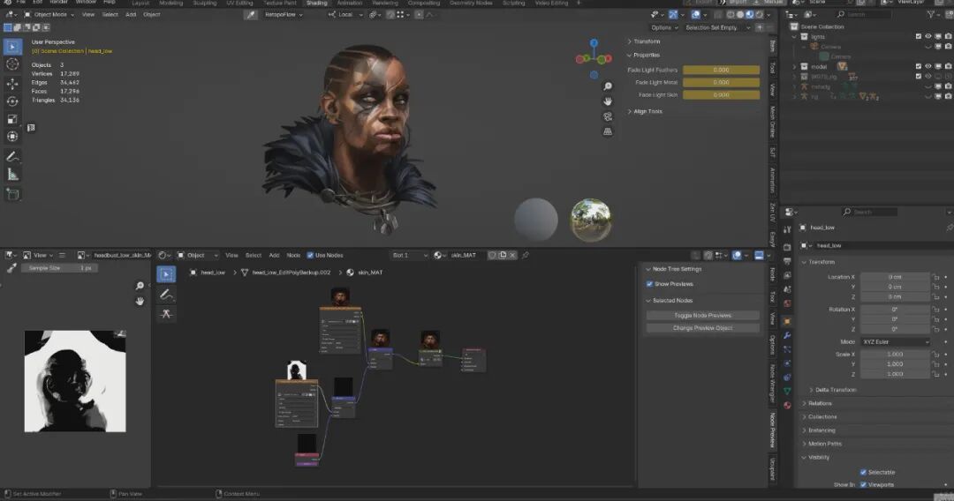Select the Move tool in viewport toolbar
This screenshot has height=501, width=954.
click(x=12, y=84)
